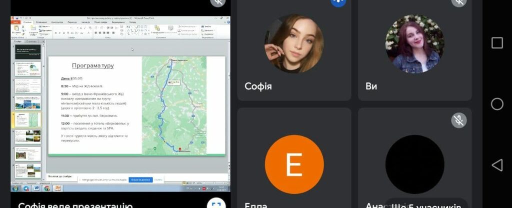Viewport: 512px width, 208px height.
Task: Tap the Android back navigation triangle
Action: (x=497, y=165)
